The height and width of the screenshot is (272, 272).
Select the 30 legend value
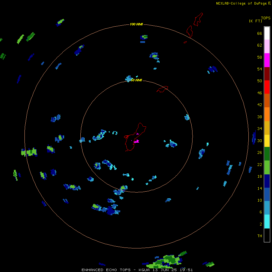(x=260, y=141)
